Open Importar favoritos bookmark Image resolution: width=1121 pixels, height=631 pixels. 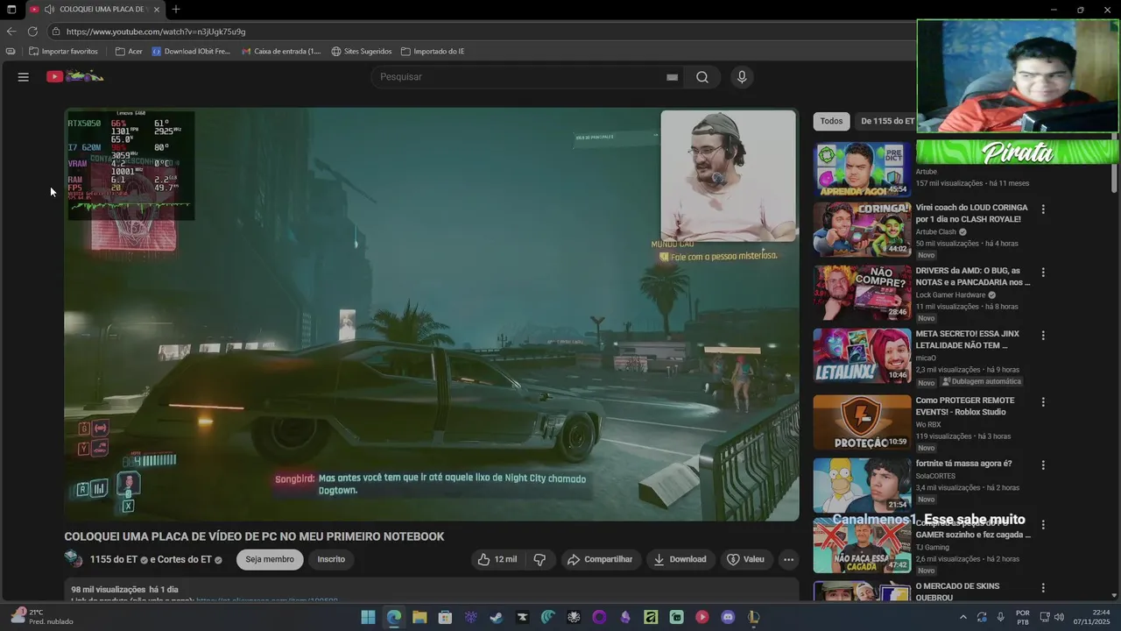(63, 51)
